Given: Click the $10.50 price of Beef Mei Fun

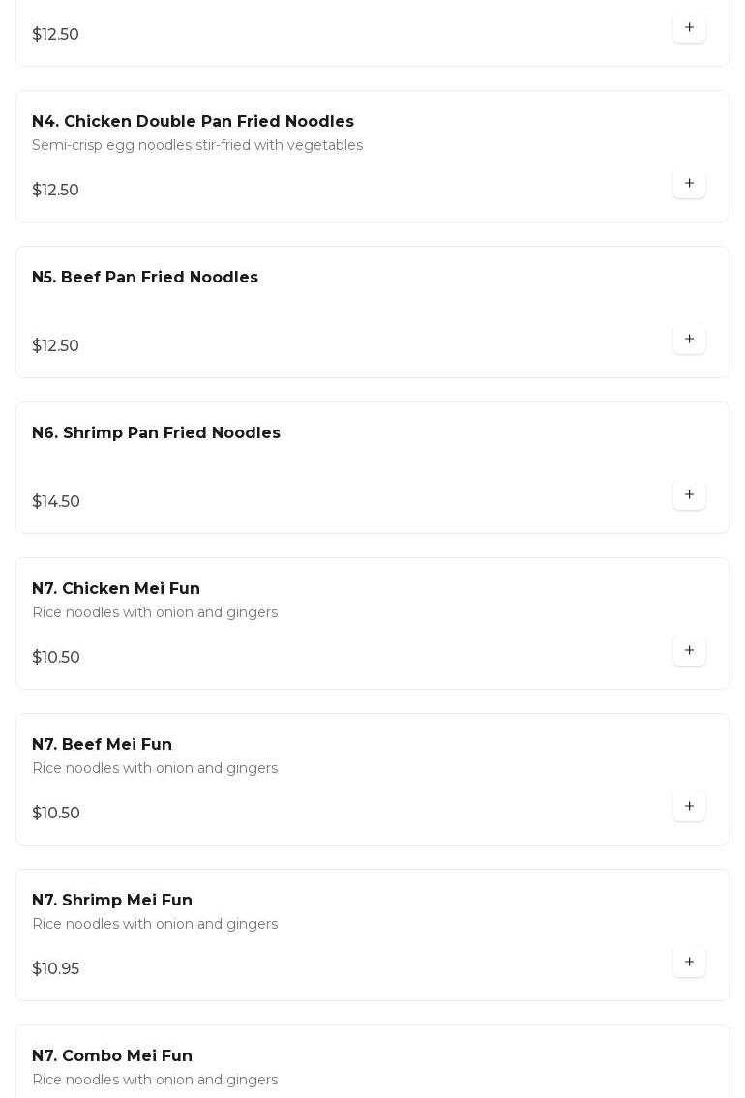Looking at the screenshot, I should pos(56,814).
